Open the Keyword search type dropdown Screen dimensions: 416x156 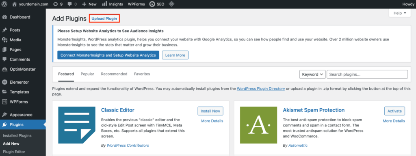[312, 74]
